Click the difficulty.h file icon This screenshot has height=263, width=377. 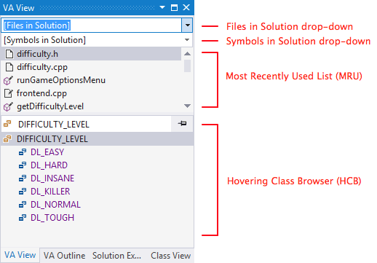(9, 54)
